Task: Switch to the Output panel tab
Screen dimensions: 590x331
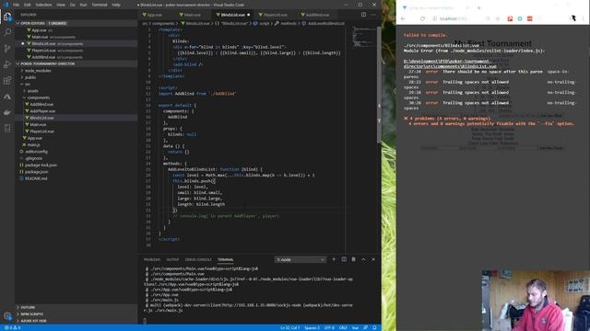Action: tap(172, 259)
